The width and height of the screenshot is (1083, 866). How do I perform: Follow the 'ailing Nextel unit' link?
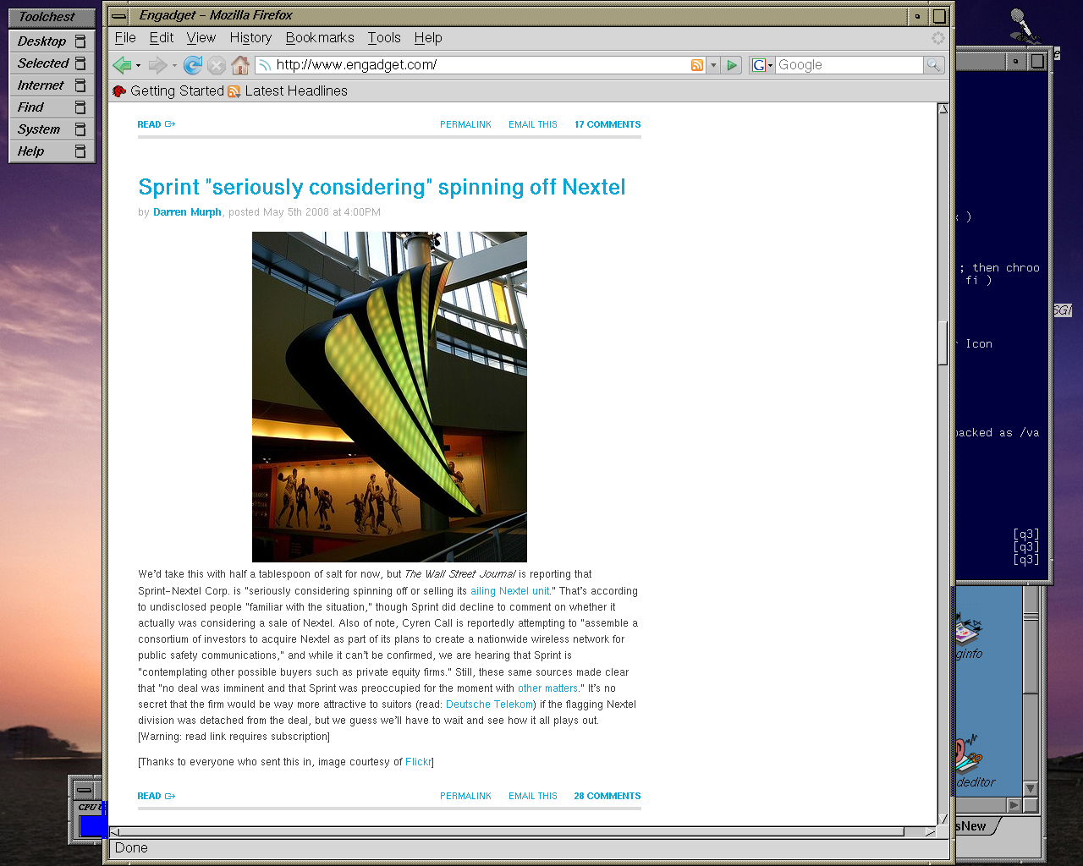pos(510,591)
